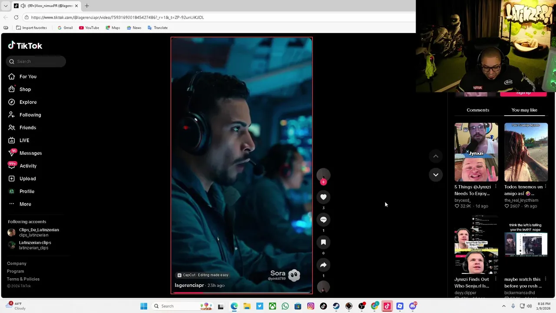Screen dimensions: 556x313
Task: Open Steam from the taskbar
Action: click(336, 306)
